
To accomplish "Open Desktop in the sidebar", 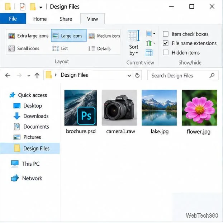I will coord(28,106).
